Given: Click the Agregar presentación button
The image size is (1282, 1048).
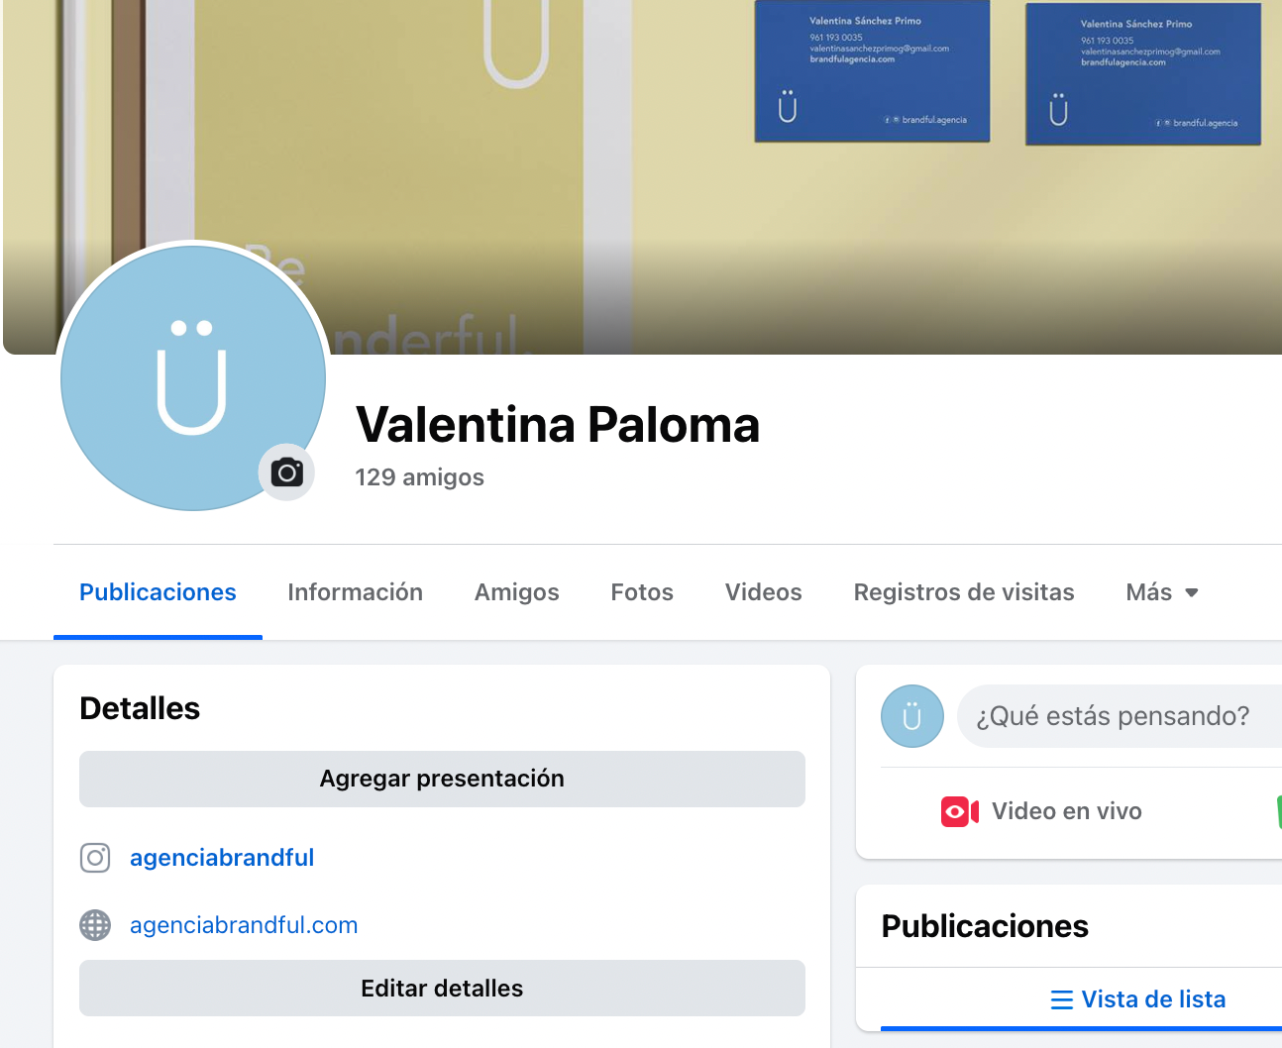Looking at the screenshot, I should [x=442, y=779].
